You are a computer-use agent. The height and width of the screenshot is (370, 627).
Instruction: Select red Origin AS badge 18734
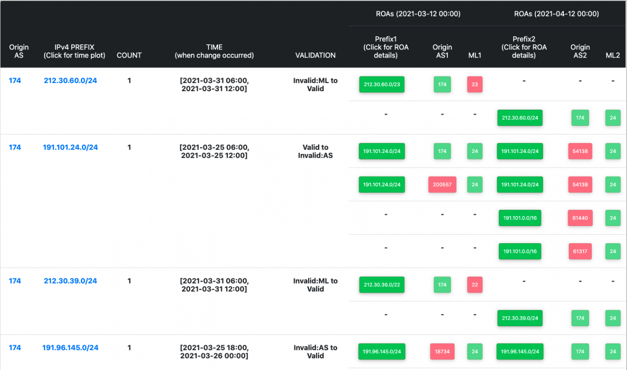click(x=442, y=351)
